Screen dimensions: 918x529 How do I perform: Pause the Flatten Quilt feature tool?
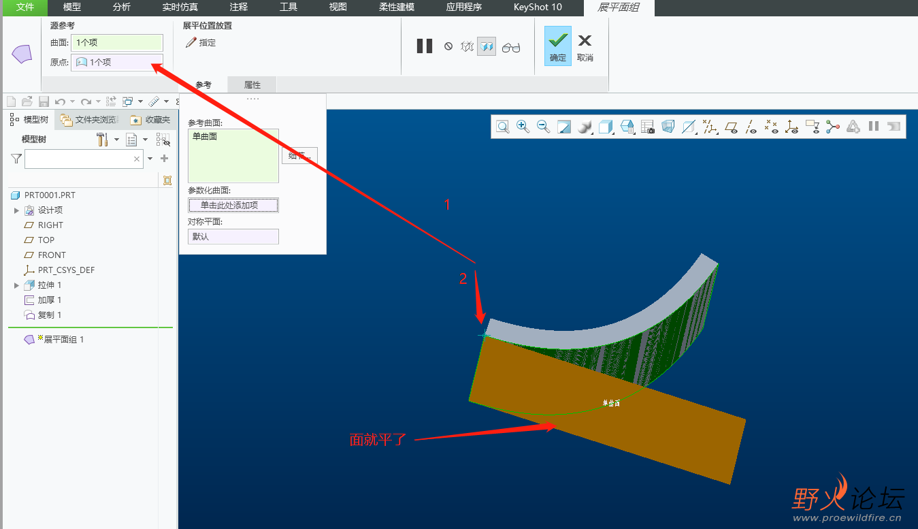(425, 46)
